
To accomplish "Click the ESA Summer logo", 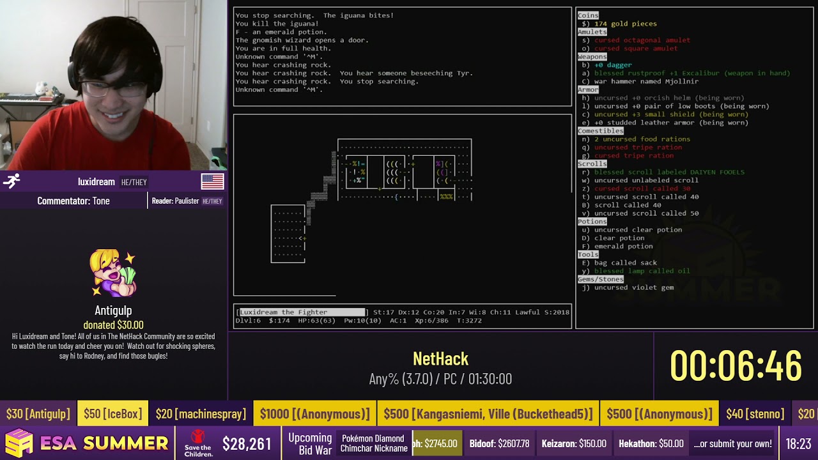I will 86,443.
